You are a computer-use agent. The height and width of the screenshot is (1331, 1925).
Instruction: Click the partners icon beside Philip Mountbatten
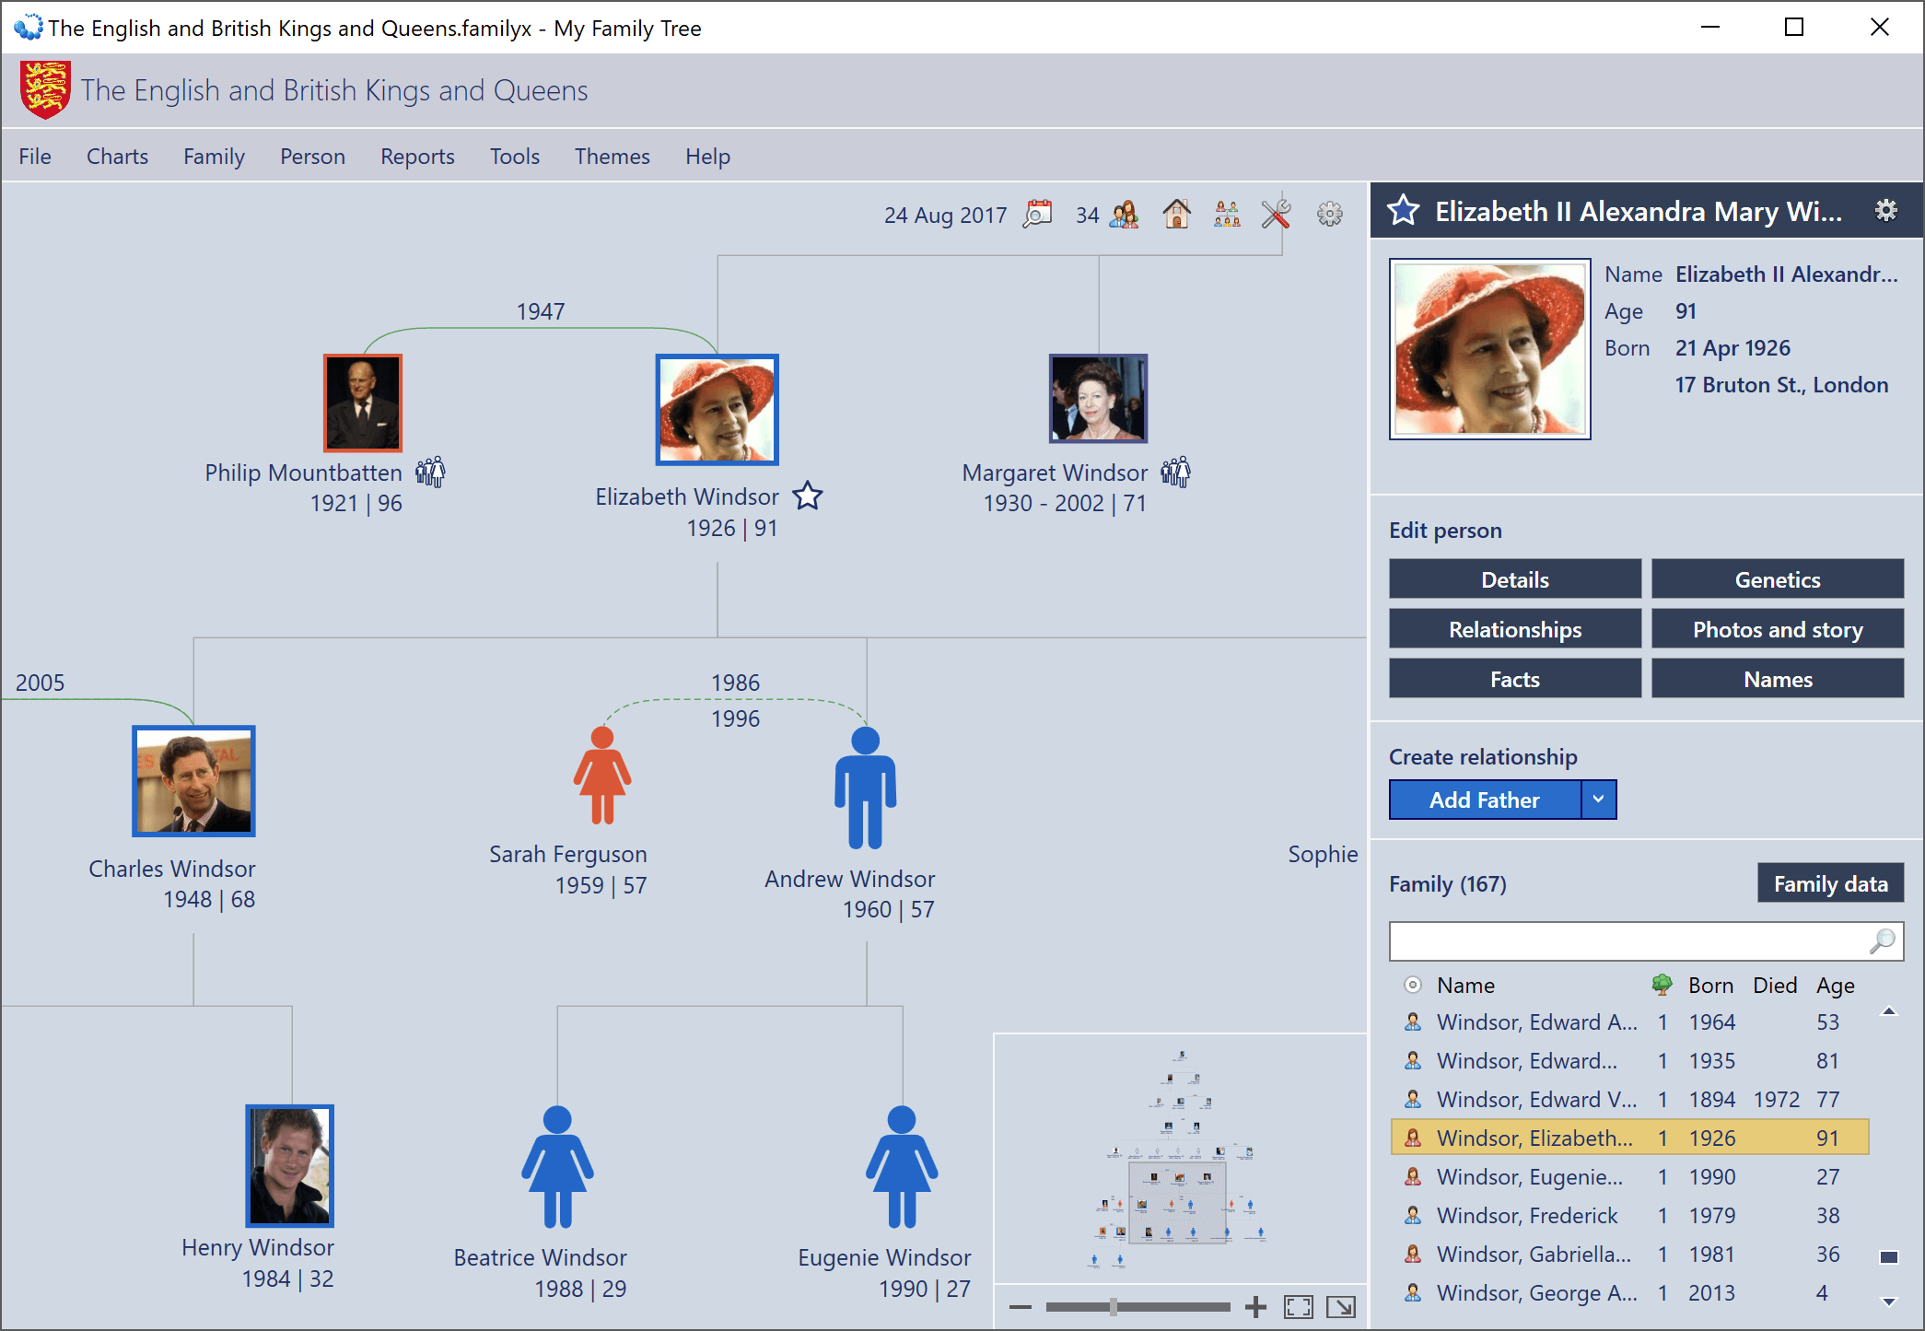pos(431,472)
